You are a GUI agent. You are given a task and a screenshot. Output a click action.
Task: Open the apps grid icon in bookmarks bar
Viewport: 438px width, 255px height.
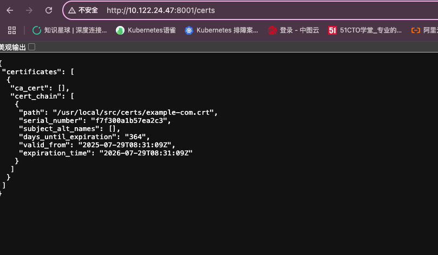12,30
